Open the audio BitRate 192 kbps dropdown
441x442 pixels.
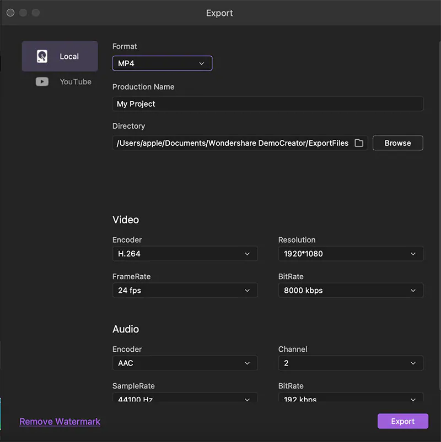point(351,397)
